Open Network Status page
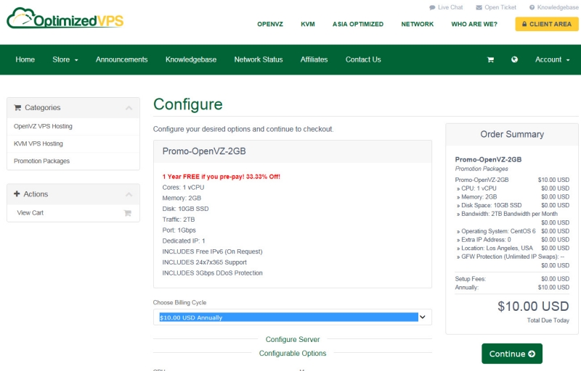The width and height of the screenshot is (581, 371). click(259, 59)
